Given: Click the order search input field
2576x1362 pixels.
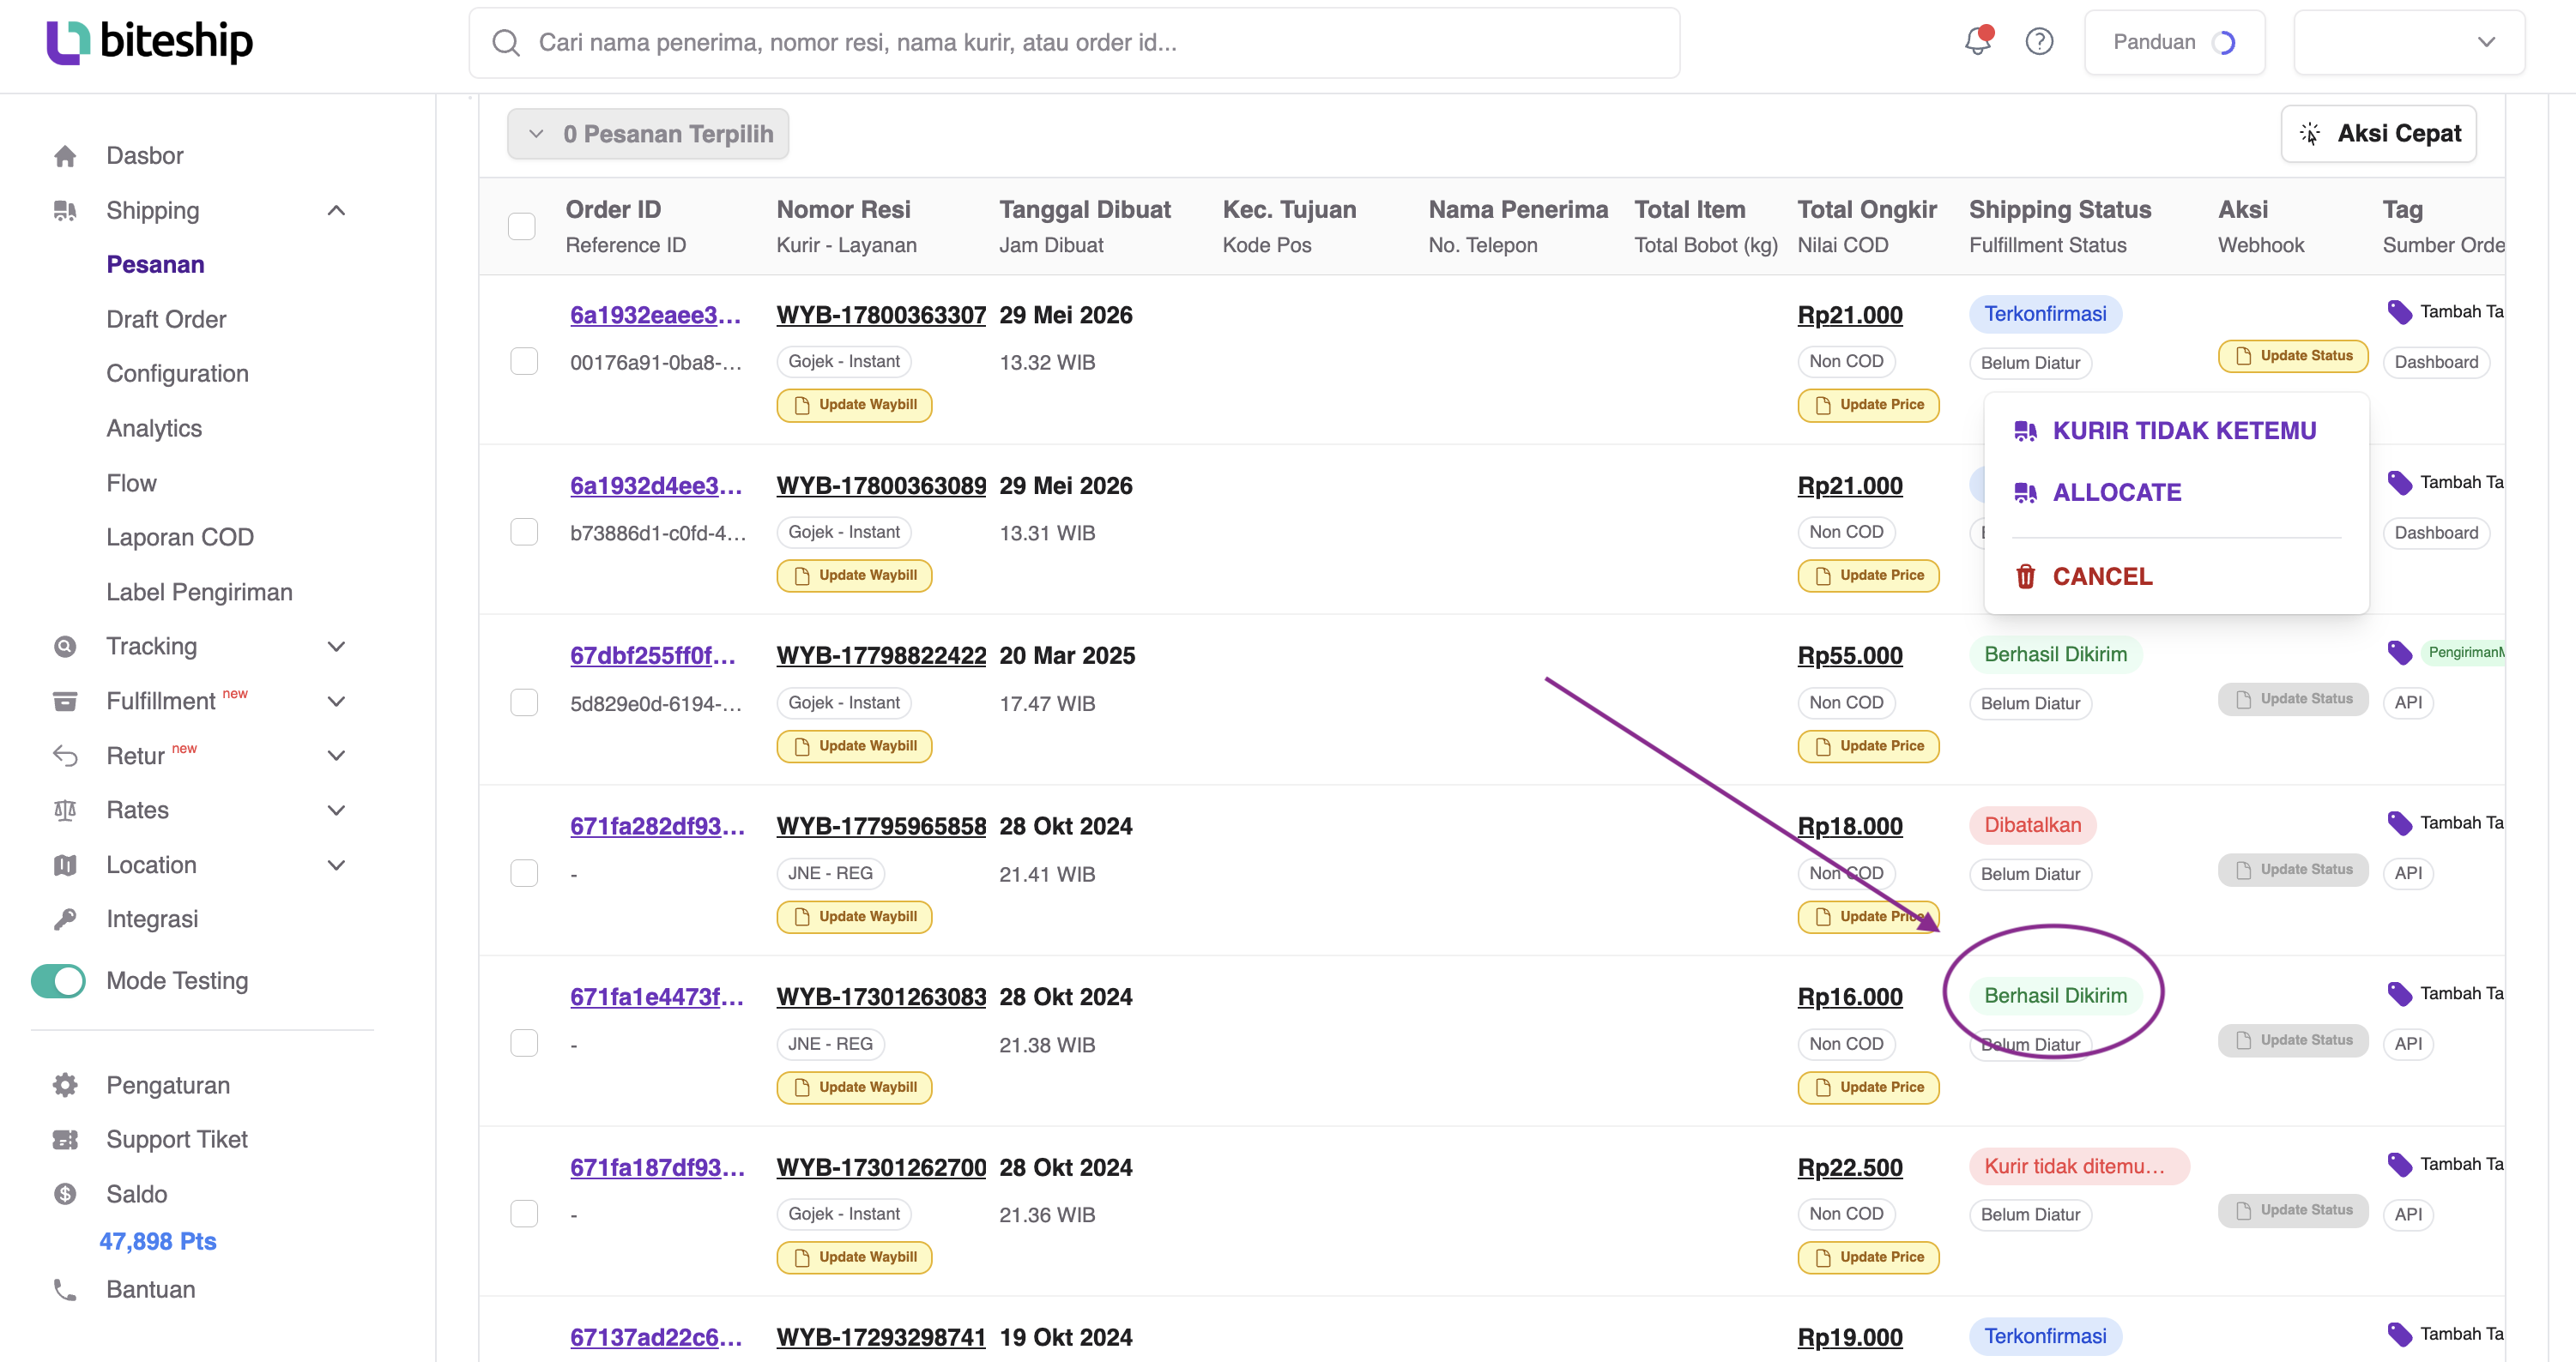Looking at the screenshot, I should pos(1075,42).
